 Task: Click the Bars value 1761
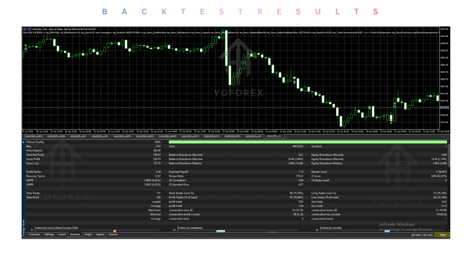[158, 146]
